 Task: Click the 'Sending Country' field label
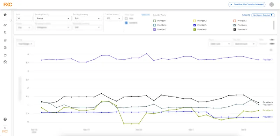42,14
